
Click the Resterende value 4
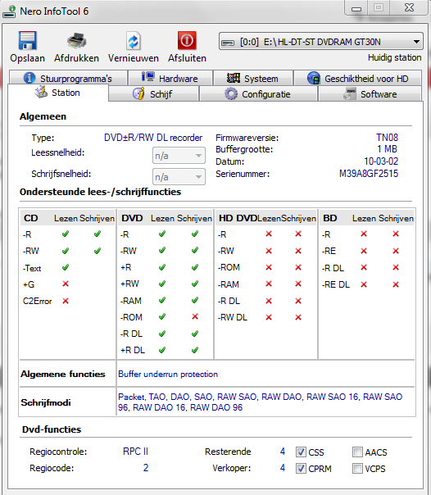pyautogui.click(x=283, y=452)
